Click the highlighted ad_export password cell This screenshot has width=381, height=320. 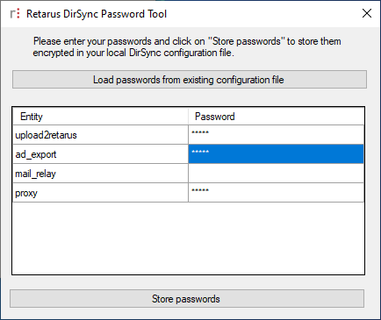pyautogui.click(x=277, y=154)
